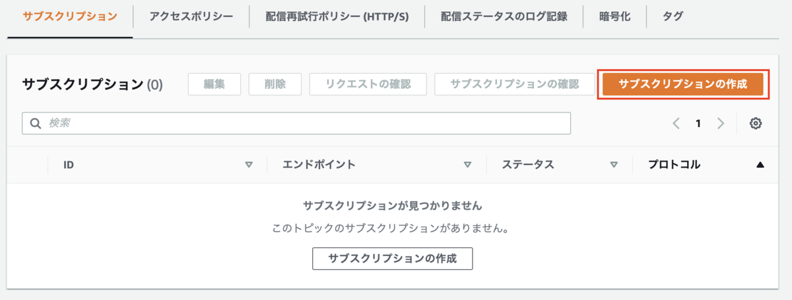Image resolution: width=792 pixels, height=300 pixels.
Task: Click the 編集 button
Action: (x=214, y=84)
